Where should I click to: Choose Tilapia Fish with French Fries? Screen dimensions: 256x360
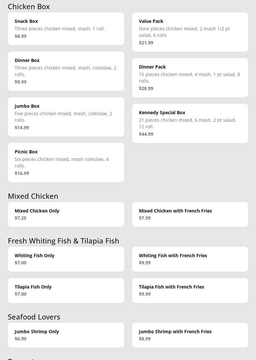coord(190,290)
